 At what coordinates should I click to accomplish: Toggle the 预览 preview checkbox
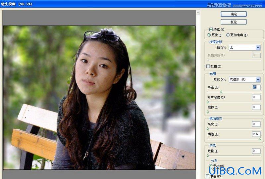211,29
